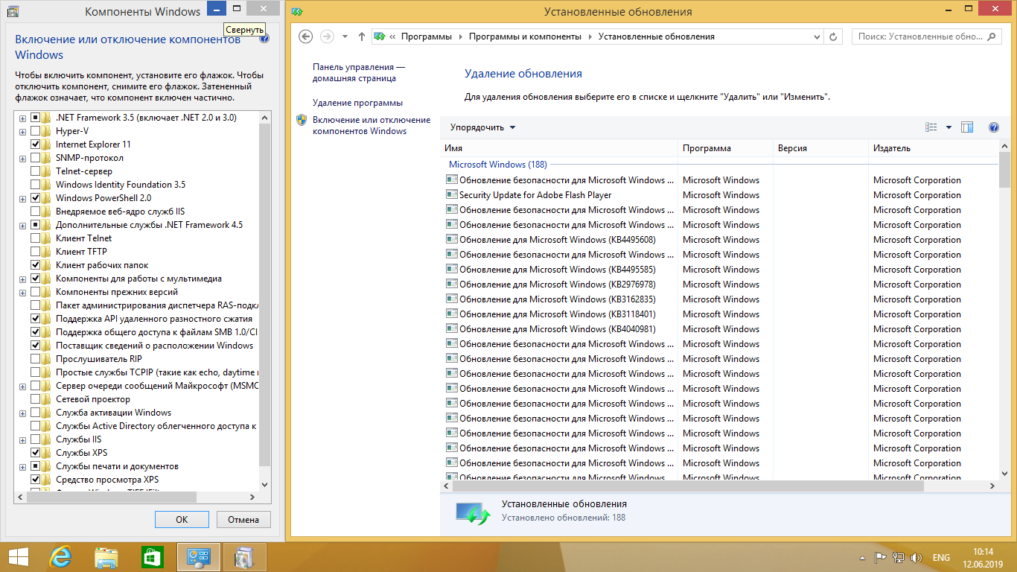This screenshot has width=1017, height=572.
Task: Open the network tray icon
Action: 899,557
